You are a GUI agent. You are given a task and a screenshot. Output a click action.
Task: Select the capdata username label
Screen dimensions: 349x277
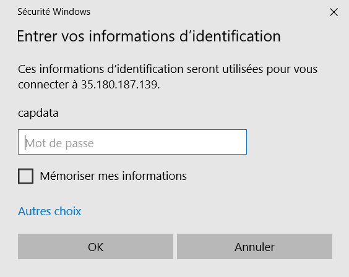tap(38, 113)
